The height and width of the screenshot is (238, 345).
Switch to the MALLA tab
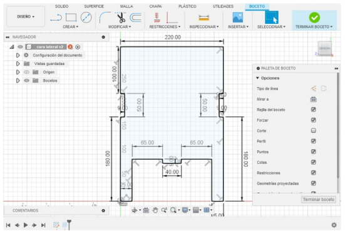126,6
